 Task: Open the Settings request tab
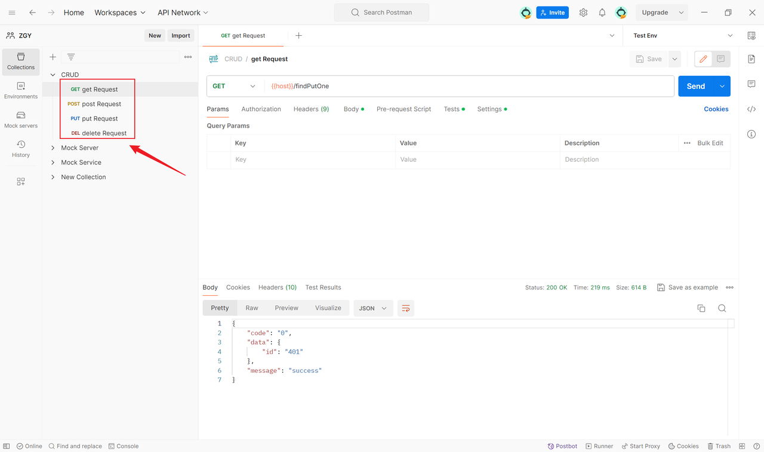(492, 109)
